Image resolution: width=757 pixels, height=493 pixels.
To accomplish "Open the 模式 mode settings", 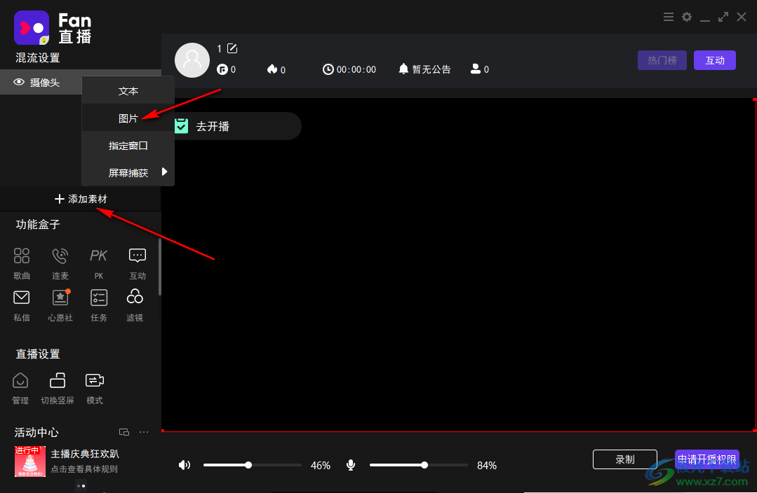I will [95, 381].
